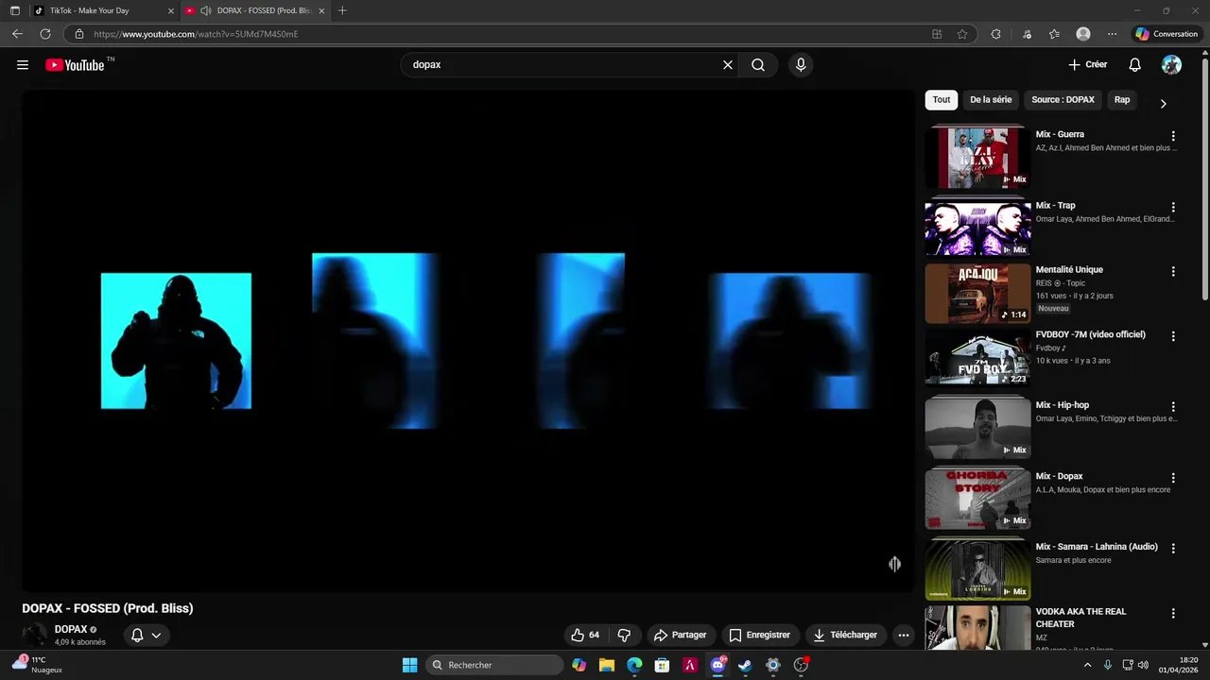Start voice search with the microphone
The height and width of the screenshot is (680, 1210).
[801, 65]
